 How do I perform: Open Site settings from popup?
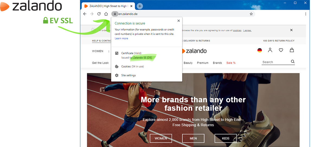pos(128,75)
